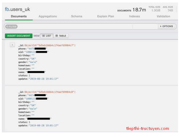Open the Validation tab
Image resolution: width=179 pixels, height=137 pixels.
[163, 16]
